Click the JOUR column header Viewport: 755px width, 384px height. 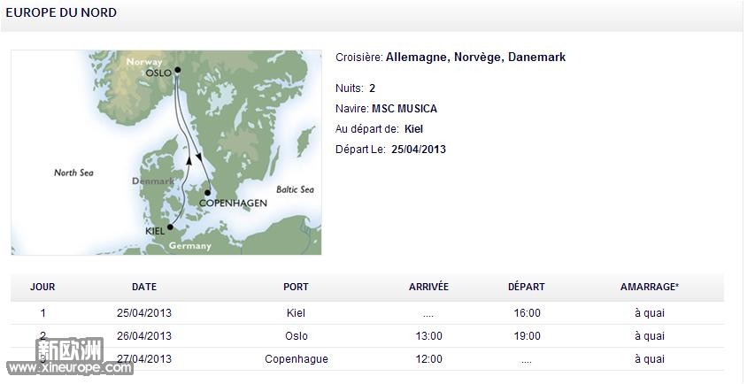[42, 287]
